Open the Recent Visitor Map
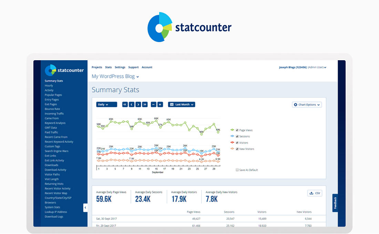The image size is (379, 234). tap(56, 193)
